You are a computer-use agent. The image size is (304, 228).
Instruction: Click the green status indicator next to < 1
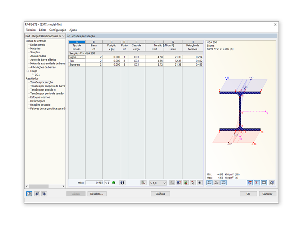(114, 183)
